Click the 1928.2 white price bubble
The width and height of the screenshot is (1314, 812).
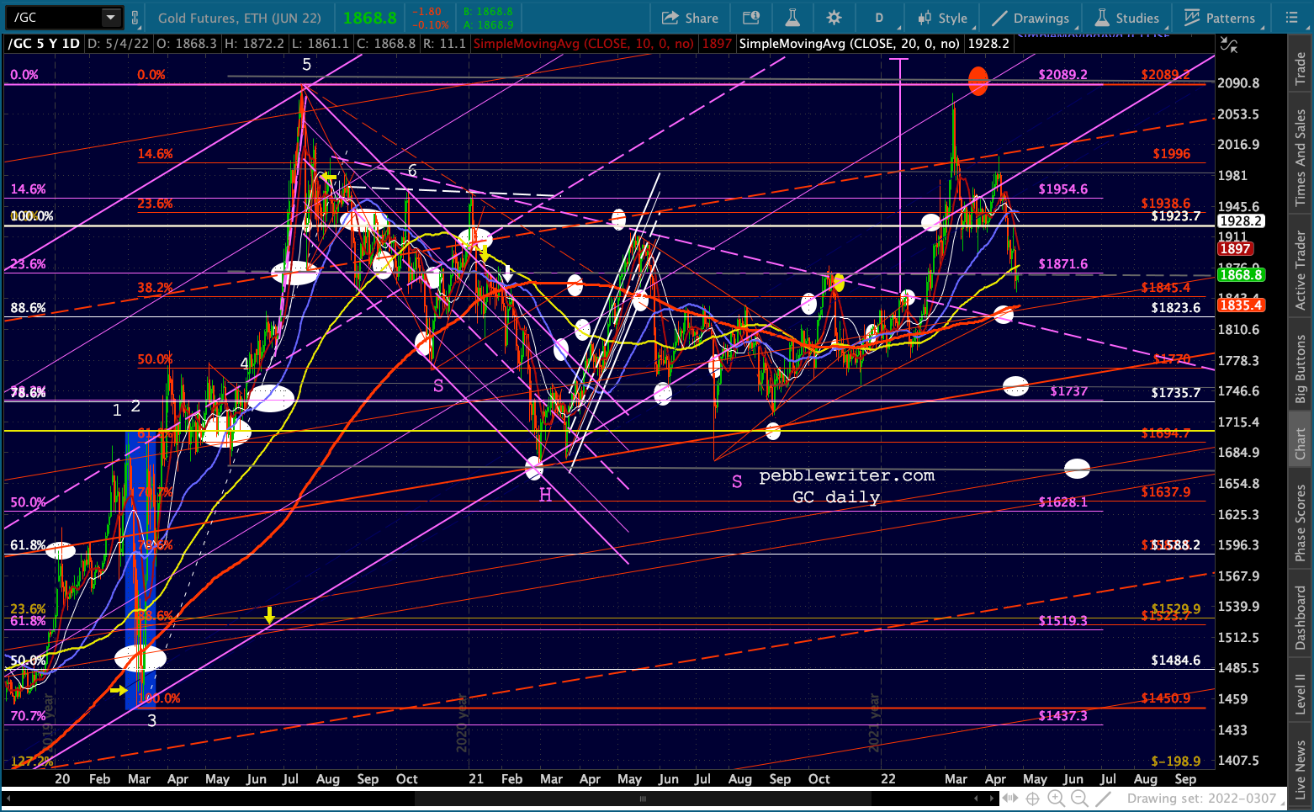(x=1241, y=220)
